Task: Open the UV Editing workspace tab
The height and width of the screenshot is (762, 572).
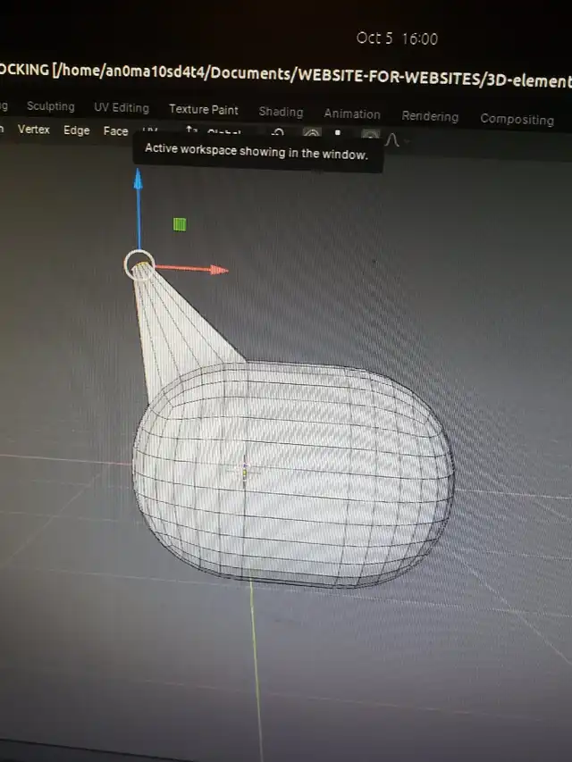Action: point(122,107)
